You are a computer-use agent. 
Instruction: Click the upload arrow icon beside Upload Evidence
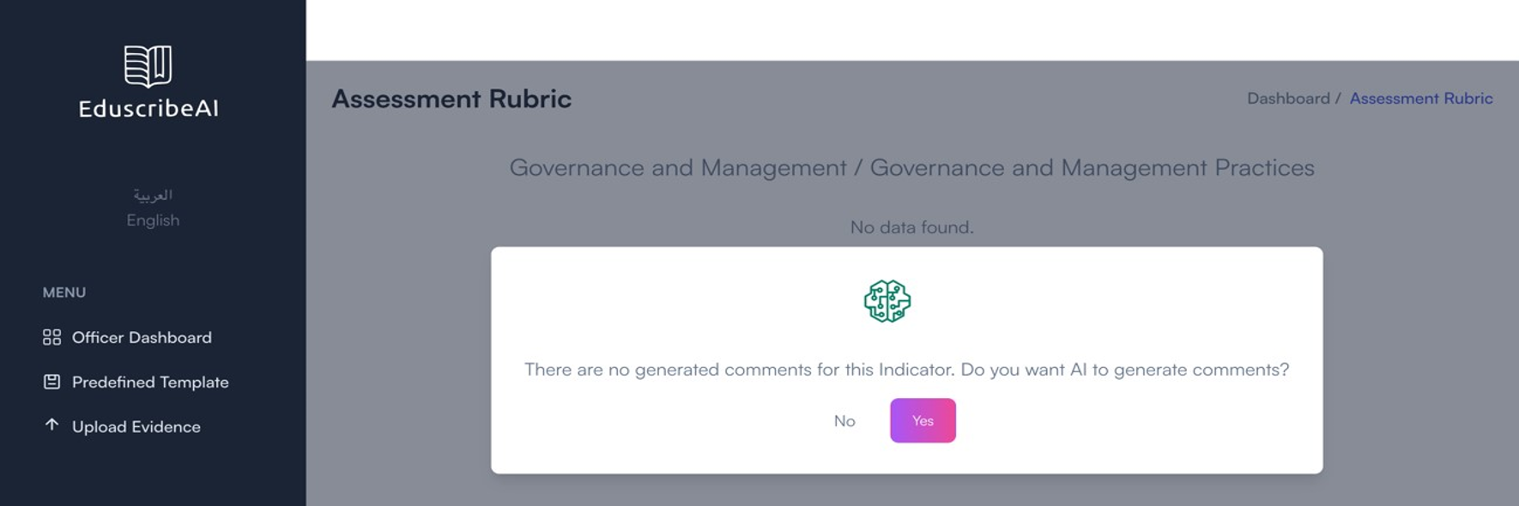51,425
